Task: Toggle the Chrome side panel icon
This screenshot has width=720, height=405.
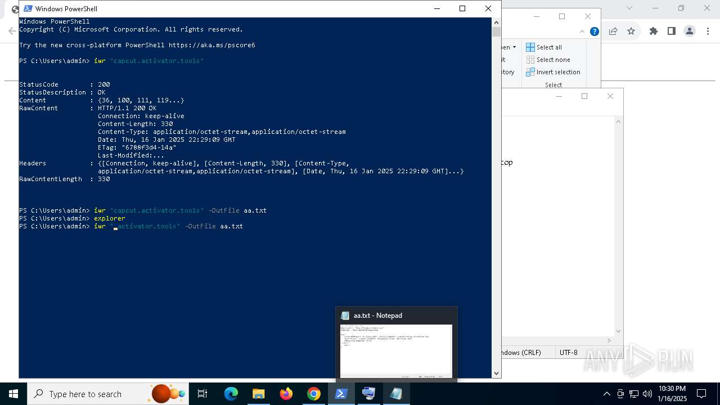Action: [x=671, y=31]
